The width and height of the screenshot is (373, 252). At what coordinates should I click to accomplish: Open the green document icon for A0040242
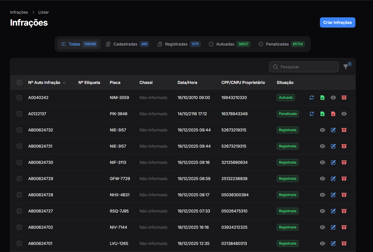322,98
